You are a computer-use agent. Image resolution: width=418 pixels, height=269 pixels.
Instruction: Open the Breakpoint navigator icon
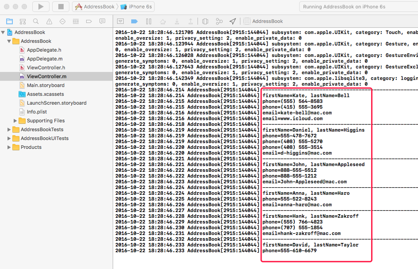tap(89, 21)
